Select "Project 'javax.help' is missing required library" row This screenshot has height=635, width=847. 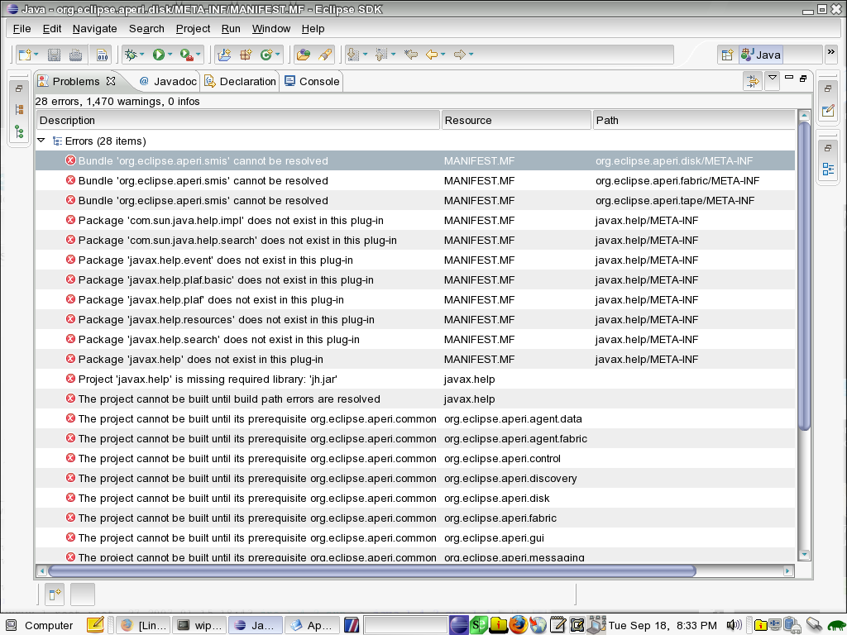pos(415,379)
